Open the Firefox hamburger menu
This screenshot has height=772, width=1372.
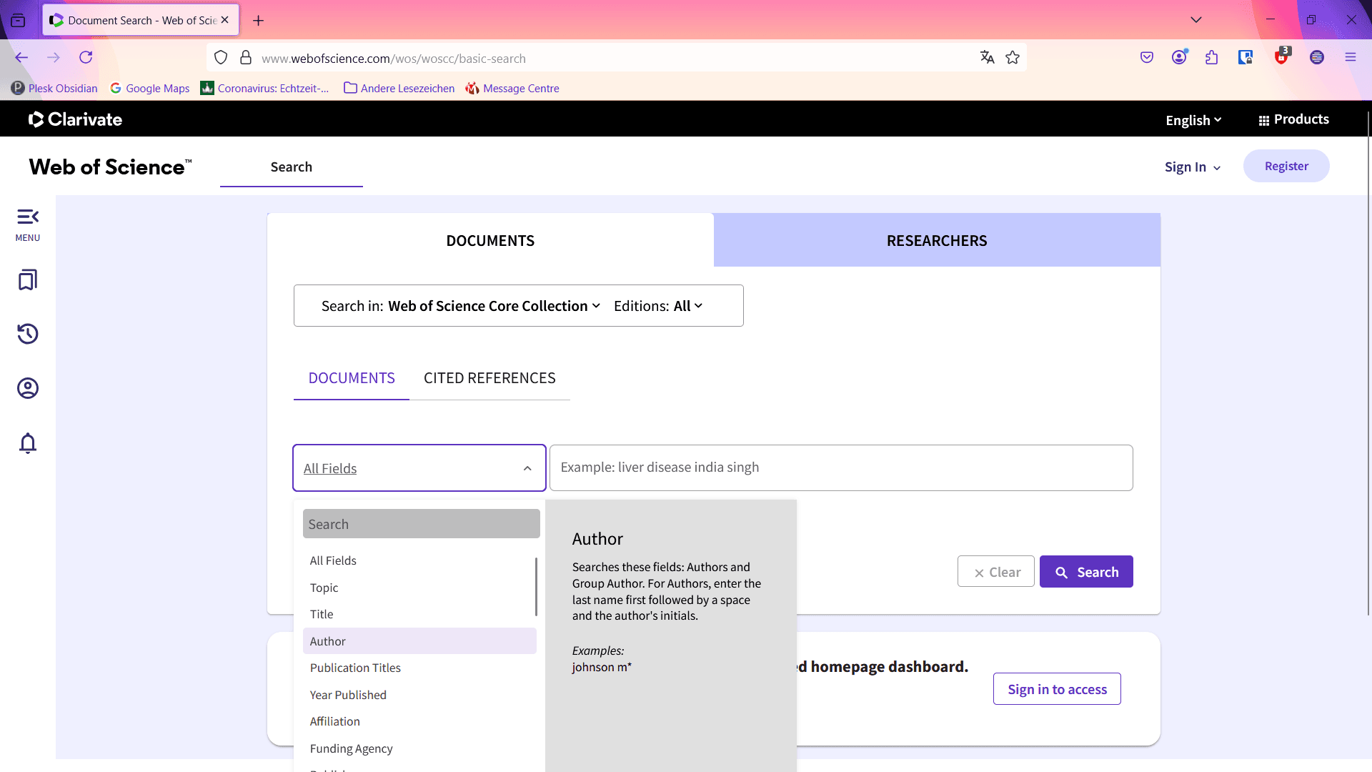click(x=1351, y=57)
